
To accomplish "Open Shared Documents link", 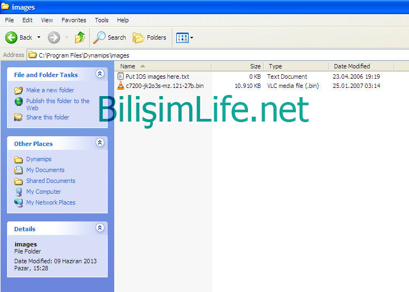I will coord(51,181).
